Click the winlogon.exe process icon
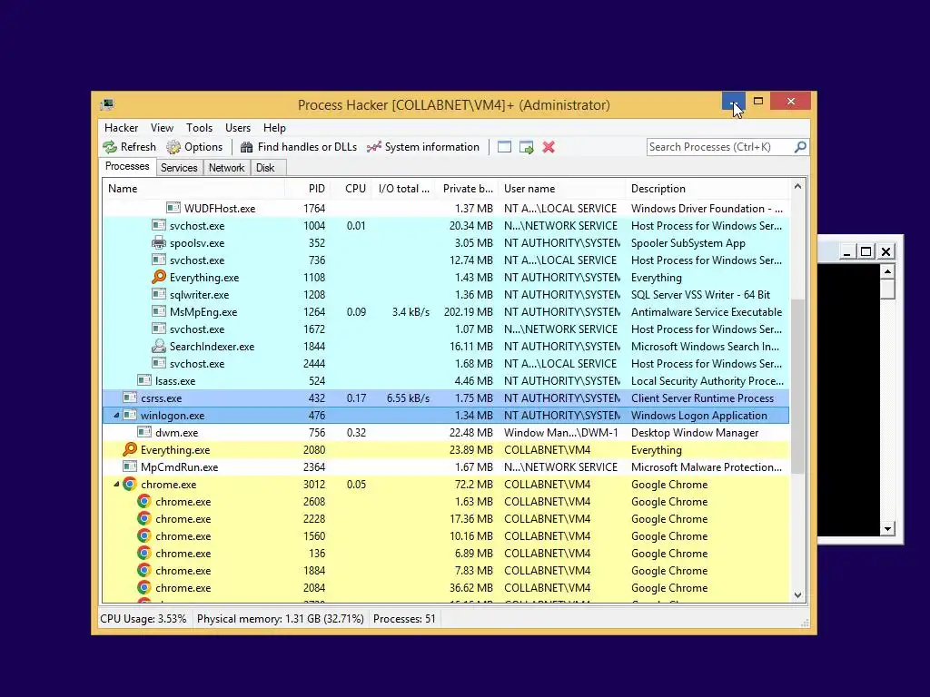This screenshot has width=930, height=697. coord(130,415)
